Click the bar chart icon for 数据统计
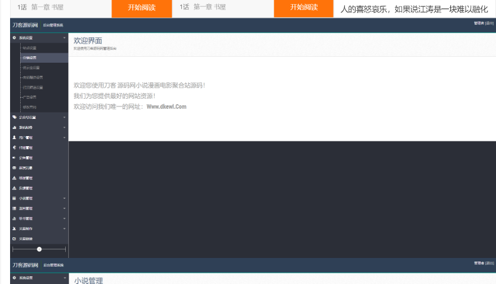The width and height of the screenshot is (496, 284). pyautogui.click(x=14, y=127)
